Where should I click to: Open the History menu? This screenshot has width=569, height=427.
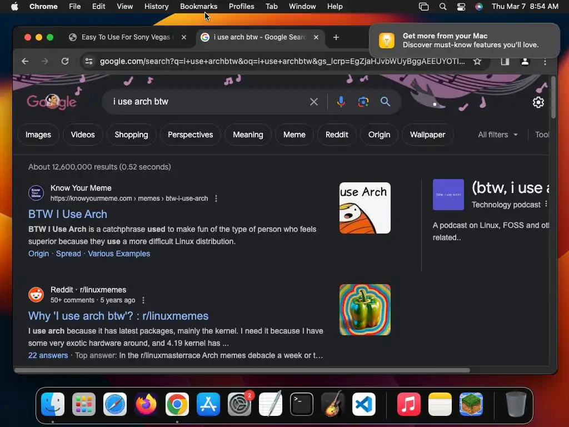click(x=156, y=7)
